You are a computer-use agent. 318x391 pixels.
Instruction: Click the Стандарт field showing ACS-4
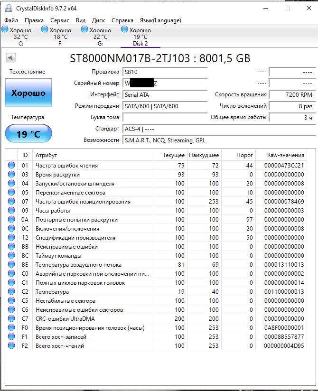click(x=219, y=129)
